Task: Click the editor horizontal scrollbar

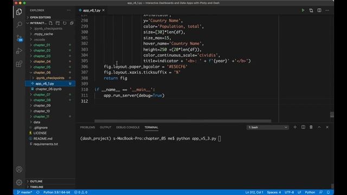Action: point(183,121)
